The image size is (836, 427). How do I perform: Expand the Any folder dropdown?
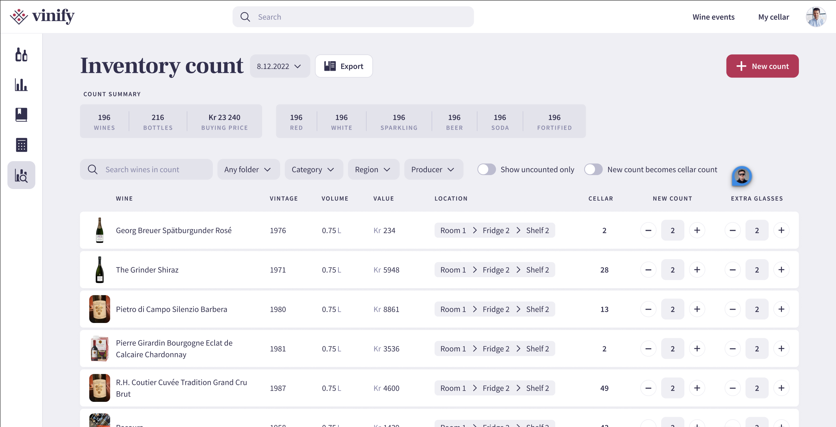pyautogui.click(x=248, y=169)
